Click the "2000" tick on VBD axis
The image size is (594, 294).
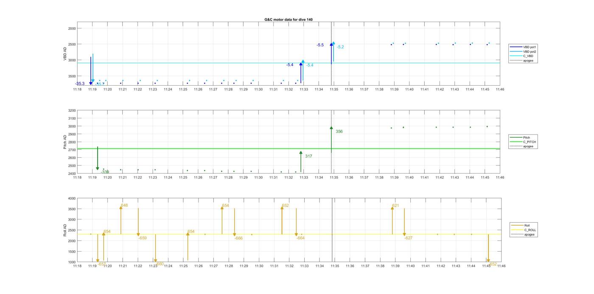[x=72, y=28]
